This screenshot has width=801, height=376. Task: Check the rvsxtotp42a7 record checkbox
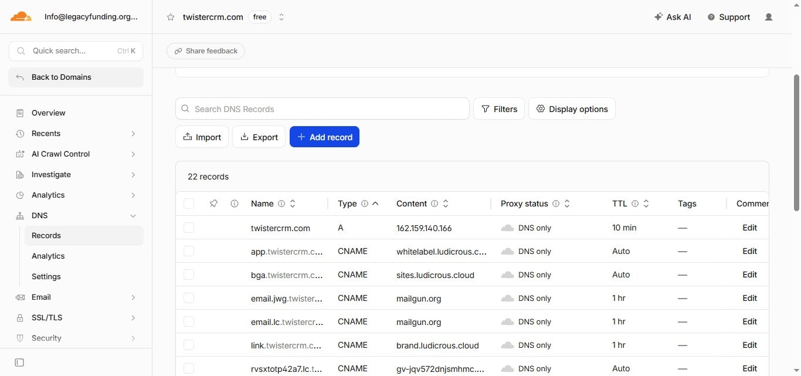(x=189, y=368)
